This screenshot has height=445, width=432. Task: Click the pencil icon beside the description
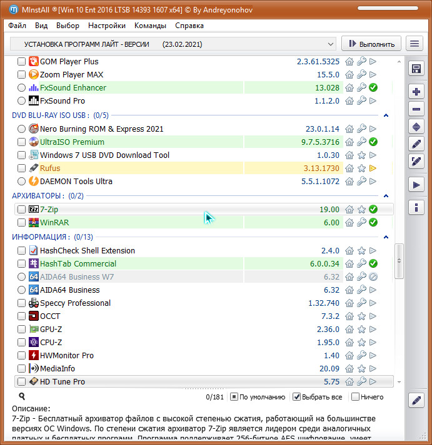pos(416,401)
